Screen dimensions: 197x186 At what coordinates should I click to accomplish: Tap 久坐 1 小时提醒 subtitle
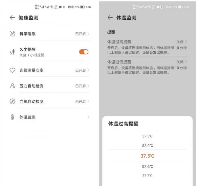pyautogui.click(x=32, y=55)
